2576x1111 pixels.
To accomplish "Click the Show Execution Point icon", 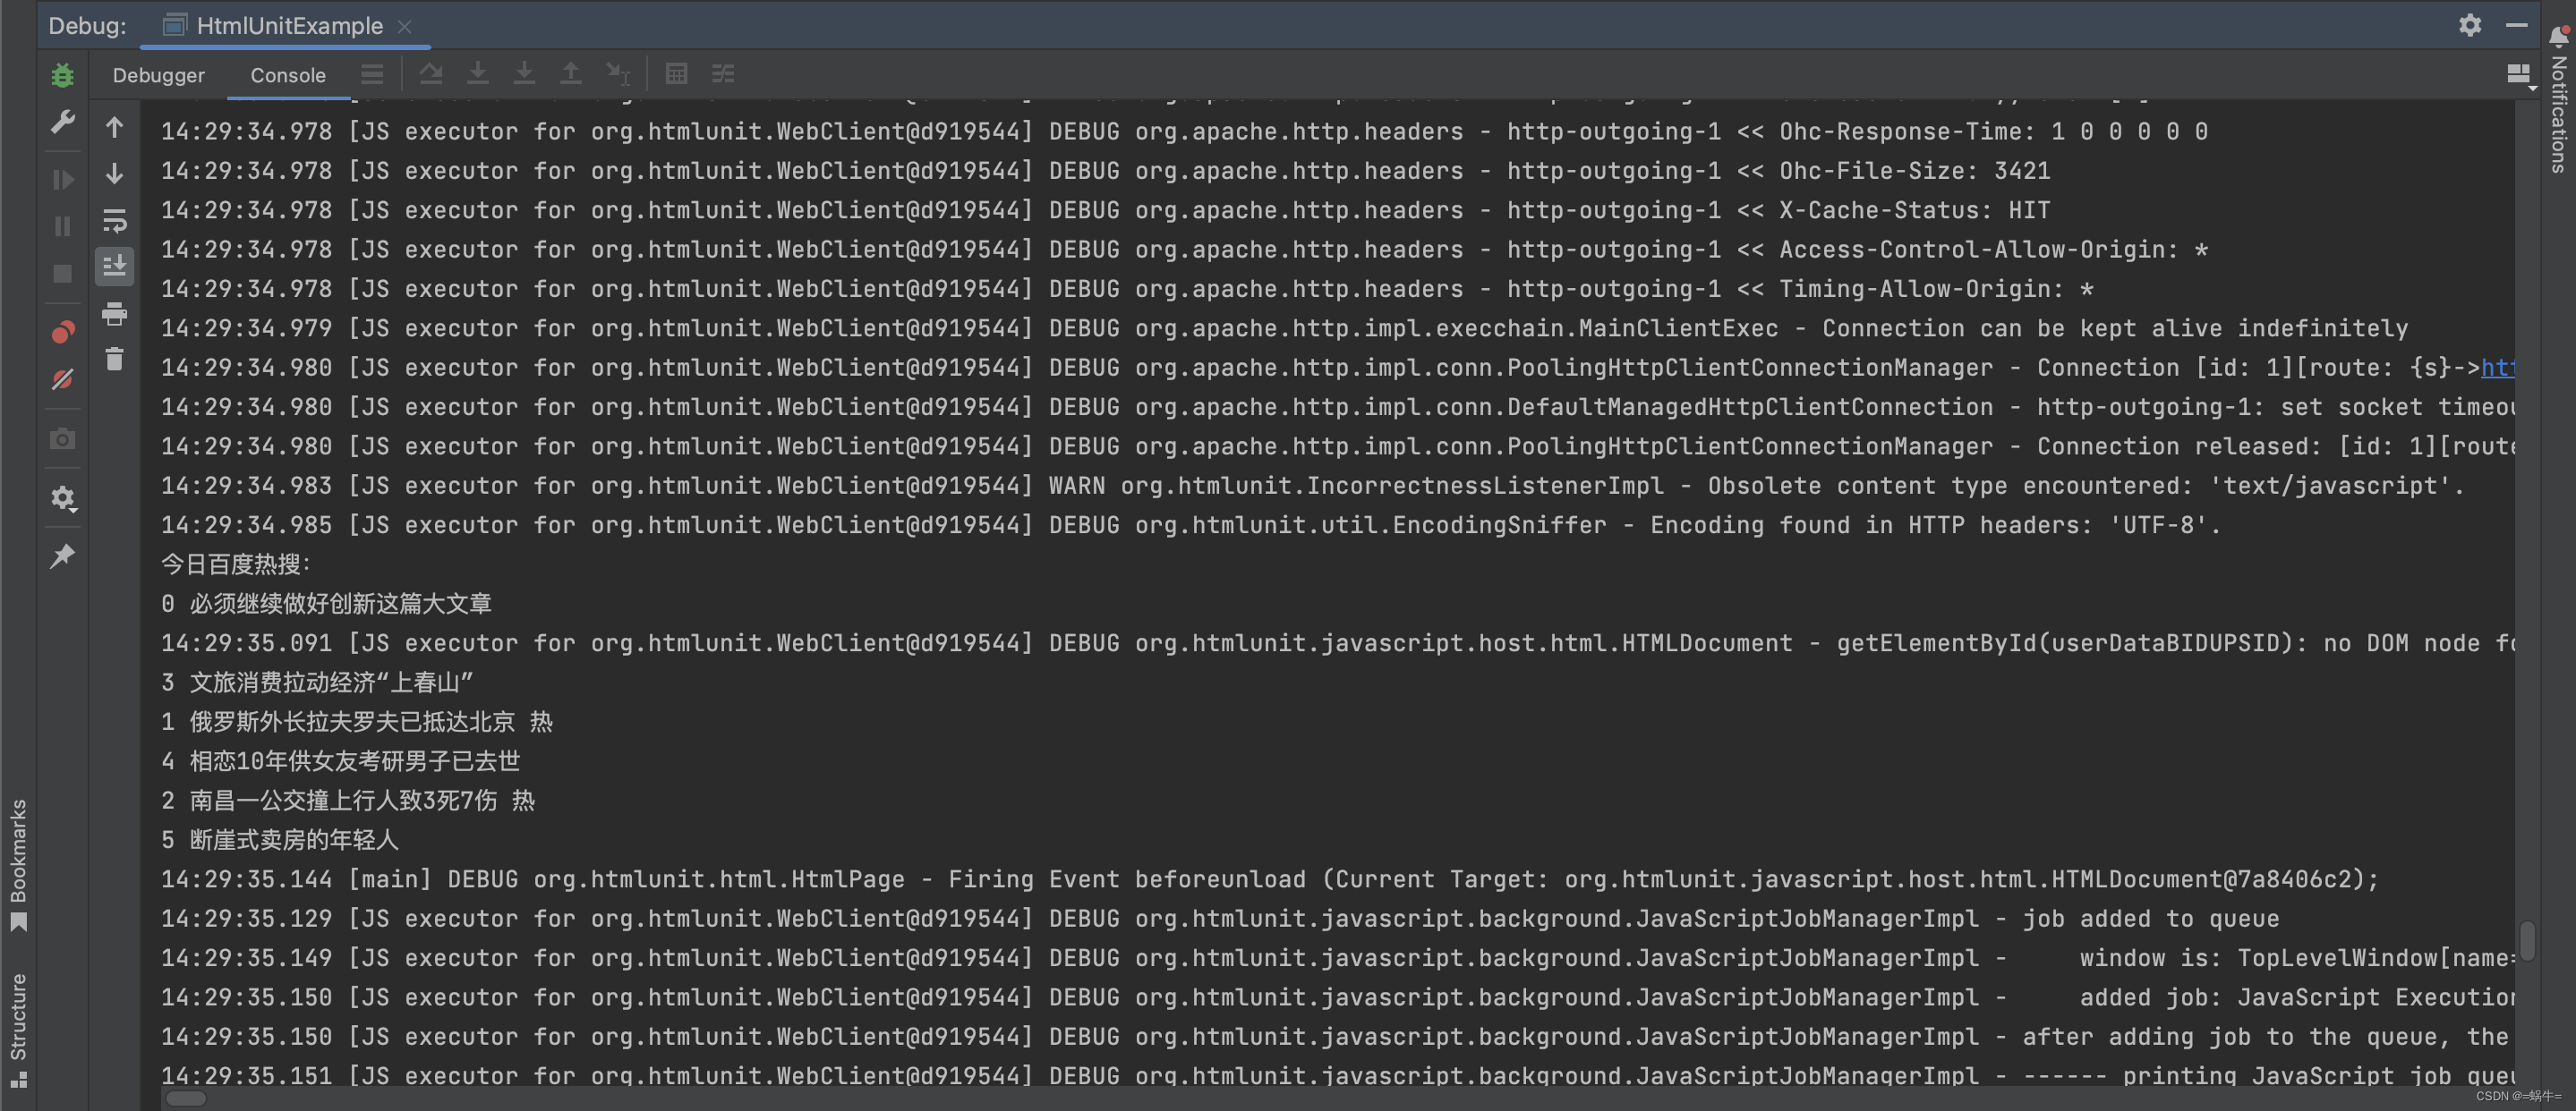I will point(372,74).
